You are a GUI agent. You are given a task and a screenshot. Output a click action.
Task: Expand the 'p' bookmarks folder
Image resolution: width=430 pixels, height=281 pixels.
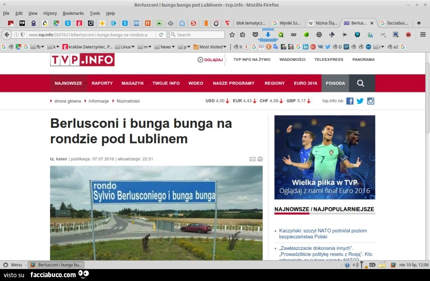[184, 47]
